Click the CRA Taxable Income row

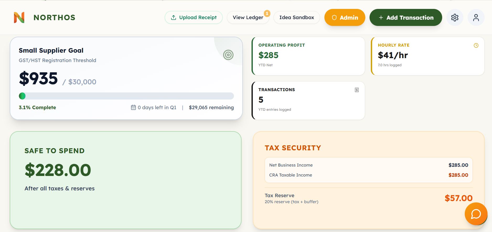click(368, 175)
